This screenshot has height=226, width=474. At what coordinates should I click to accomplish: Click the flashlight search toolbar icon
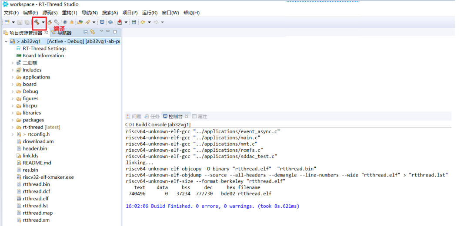click(x=88, y=22)
